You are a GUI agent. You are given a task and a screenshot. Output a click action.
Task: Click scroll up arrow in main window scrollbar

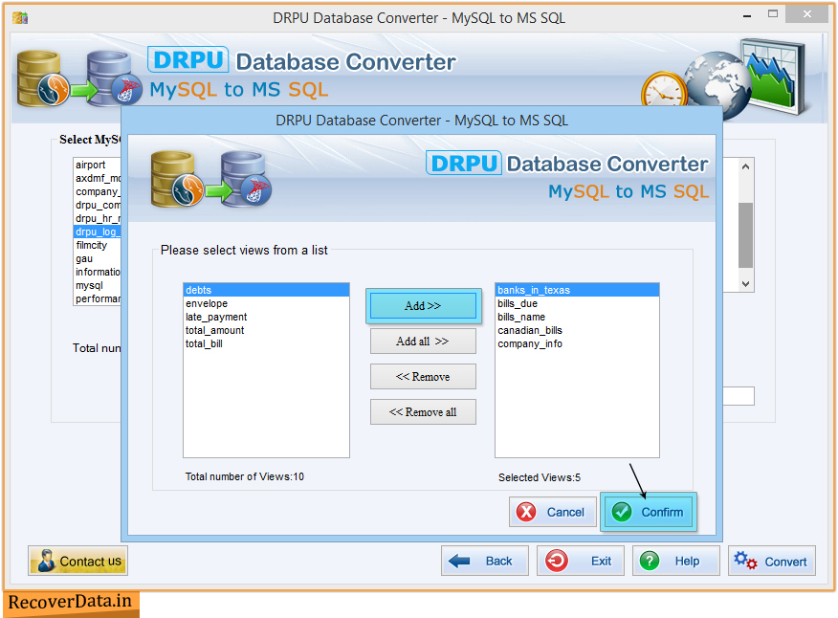pos(745,166)
